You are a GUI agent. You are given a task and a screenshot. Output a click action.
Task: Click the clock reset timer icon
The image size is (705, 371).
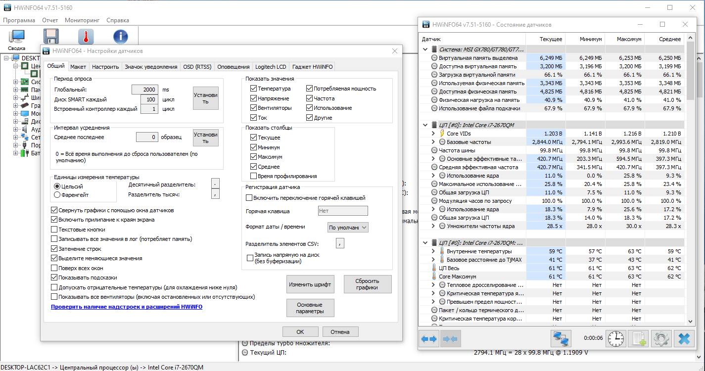(616, 339)
